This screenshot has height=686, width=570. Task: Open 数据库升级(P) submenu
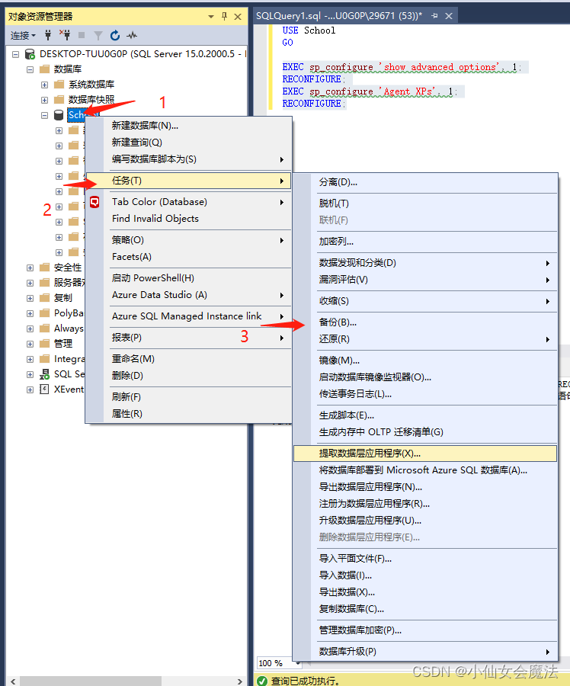(425, 652)
